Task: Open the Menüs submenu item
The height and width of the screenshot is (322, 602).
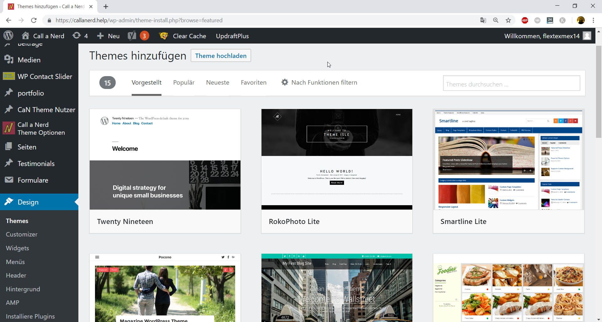Action: [15, 262]
